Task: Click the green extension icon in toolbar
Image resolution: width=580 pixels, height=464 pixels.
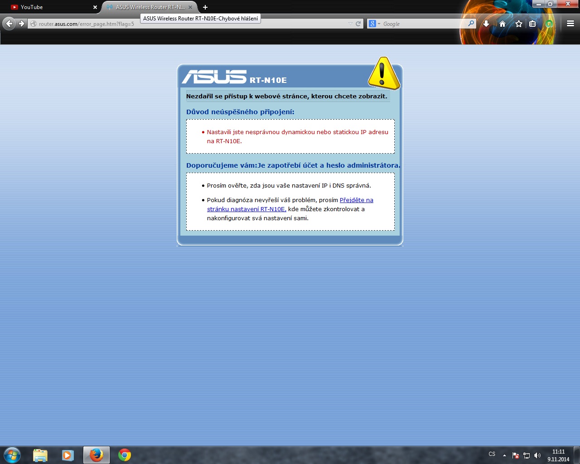Action: (549, 24)
